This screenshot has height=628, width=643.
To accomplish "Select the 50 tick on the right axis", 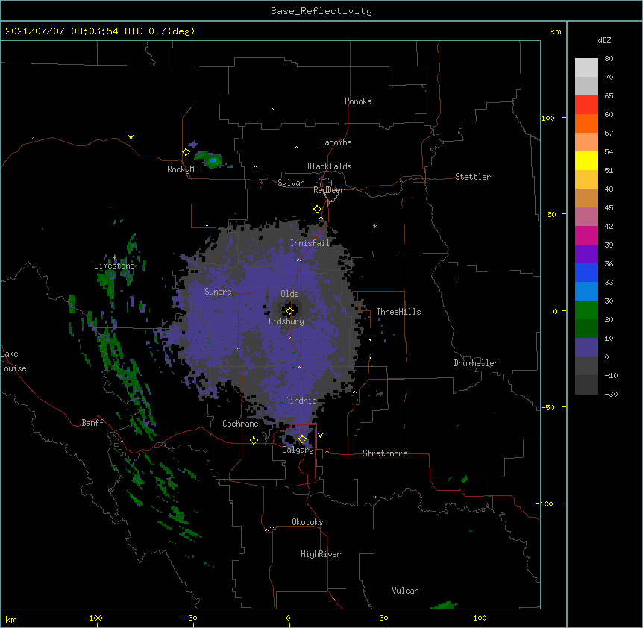I will pyautogui.click(x=551, y=214).
